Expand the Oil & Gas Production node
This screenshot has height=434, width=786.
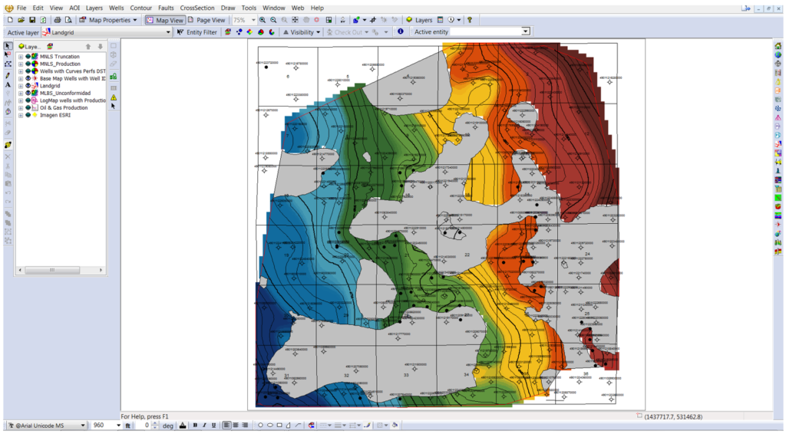pos(21,107)
